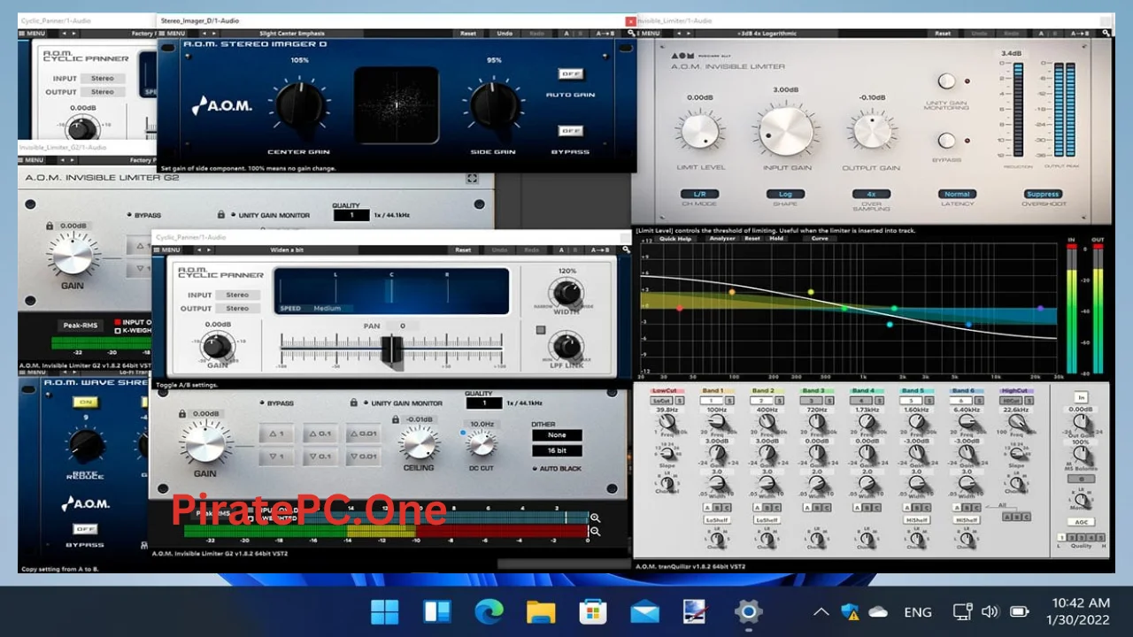Click A→B copy button in Cyclic Panner header
Viewport: 1133px width, 637px height.
[x=602, y=250]
